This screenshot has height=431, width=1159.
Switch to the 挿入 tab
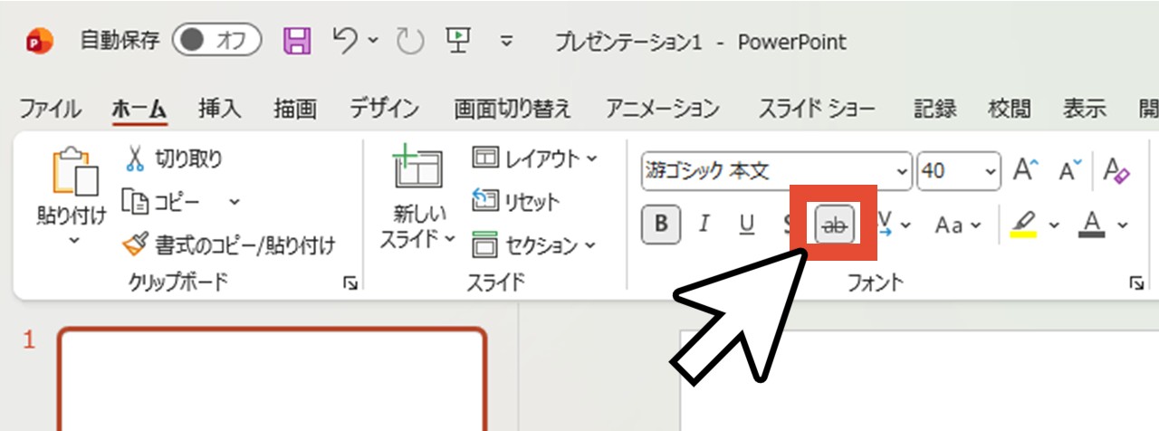pos(220,110)
